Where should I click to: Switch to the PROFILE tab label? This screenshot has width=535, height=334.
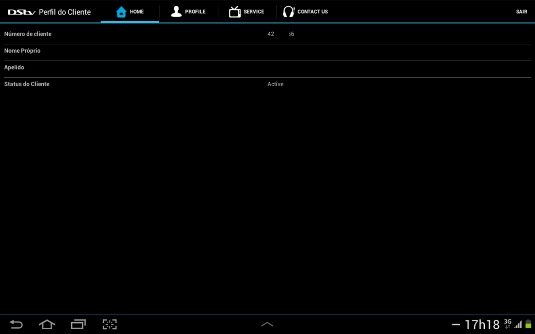[195, 11]
